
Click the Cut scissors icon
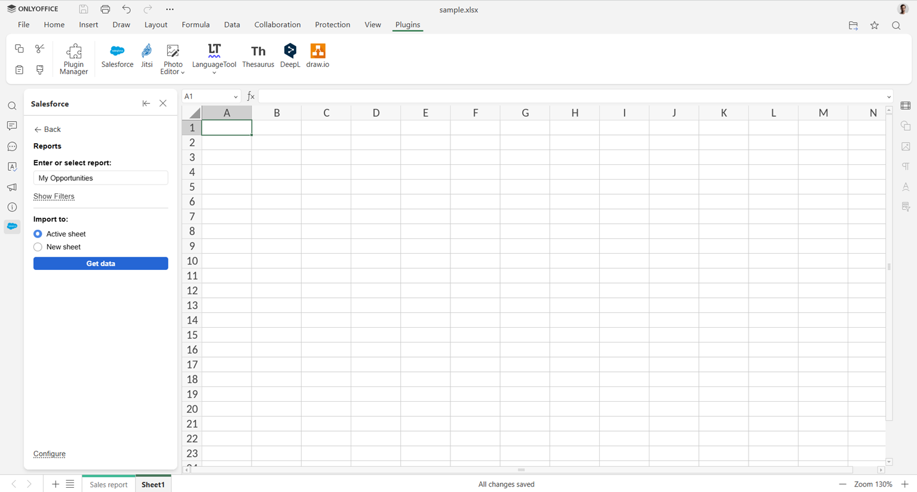click(40, 48)
